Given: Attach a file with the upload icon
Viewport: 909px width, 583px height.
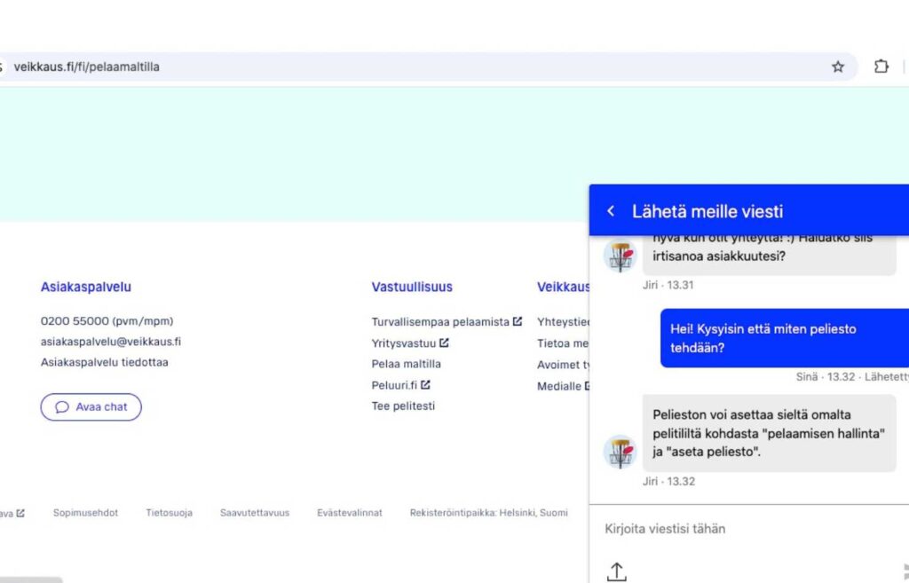Looking at the screenshot, I should (617, 571).
